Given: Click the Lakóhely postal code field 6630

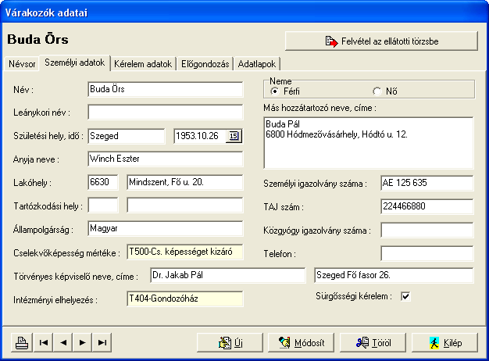Looking at the screenshot, I should [x=103, y=182].
